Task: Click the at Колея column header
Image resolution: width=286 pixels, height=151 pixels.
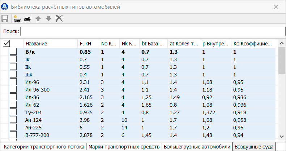Action: [184, 44]
